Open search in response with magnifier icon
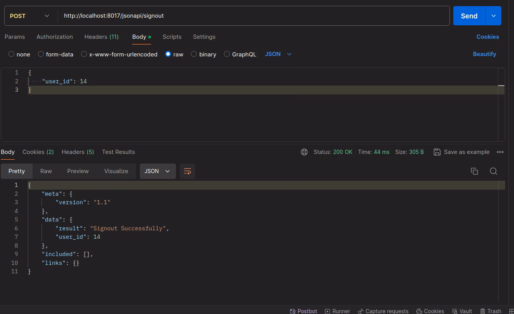Viewport: 514px width, 314px height. (494, 171)
